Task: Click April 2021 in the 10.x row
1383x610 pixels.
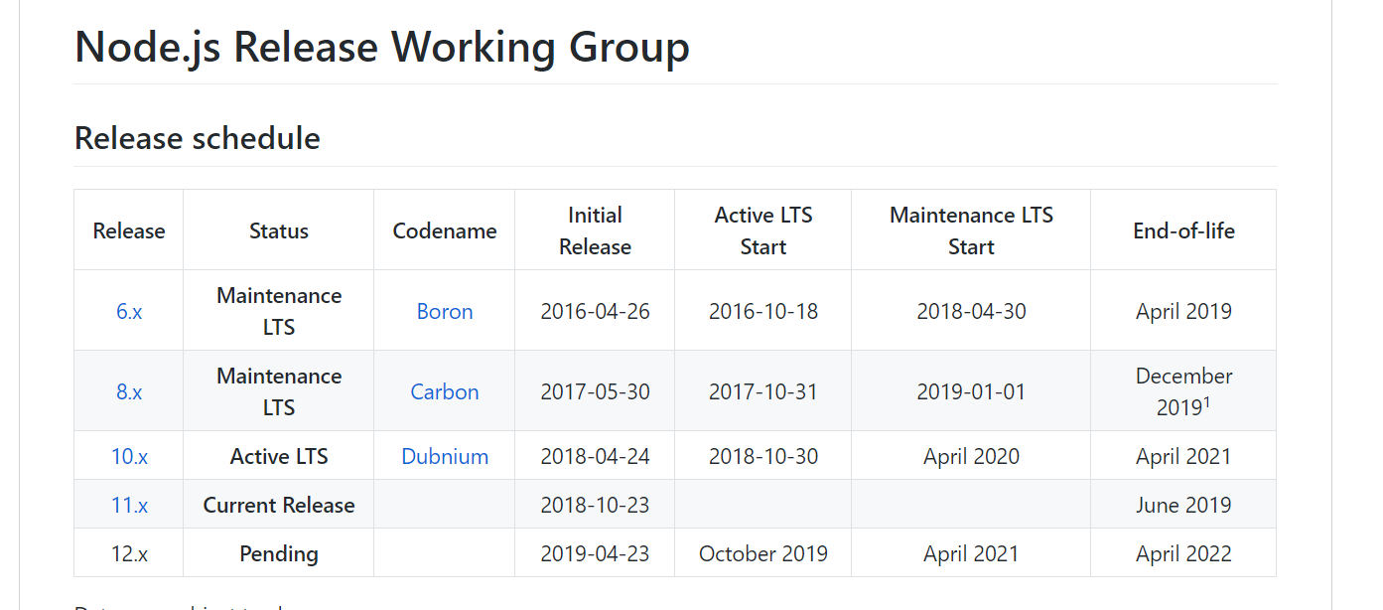Action: tap(1183, 456)
